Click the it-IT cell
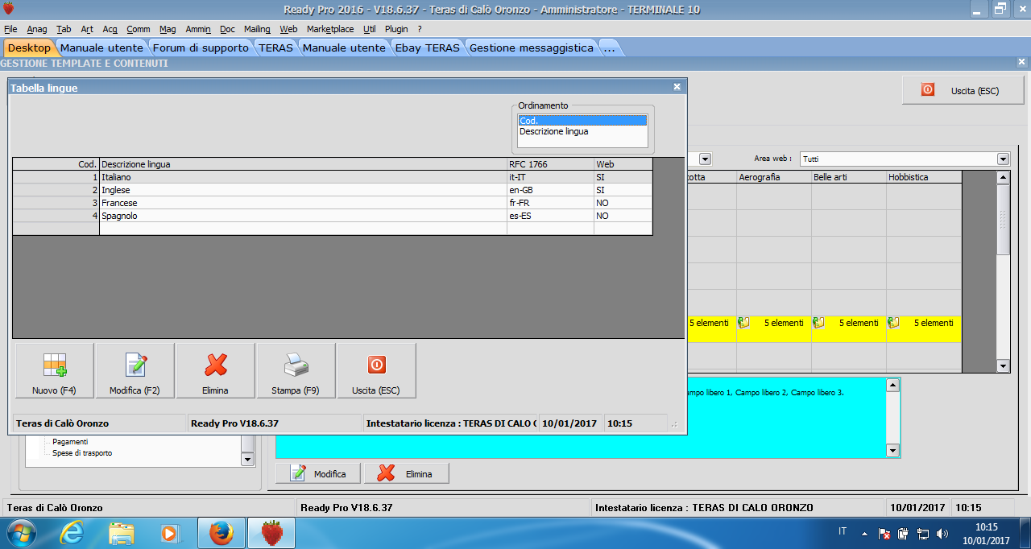The height and width of the screenshot is (549, 1031). point(550,177)
